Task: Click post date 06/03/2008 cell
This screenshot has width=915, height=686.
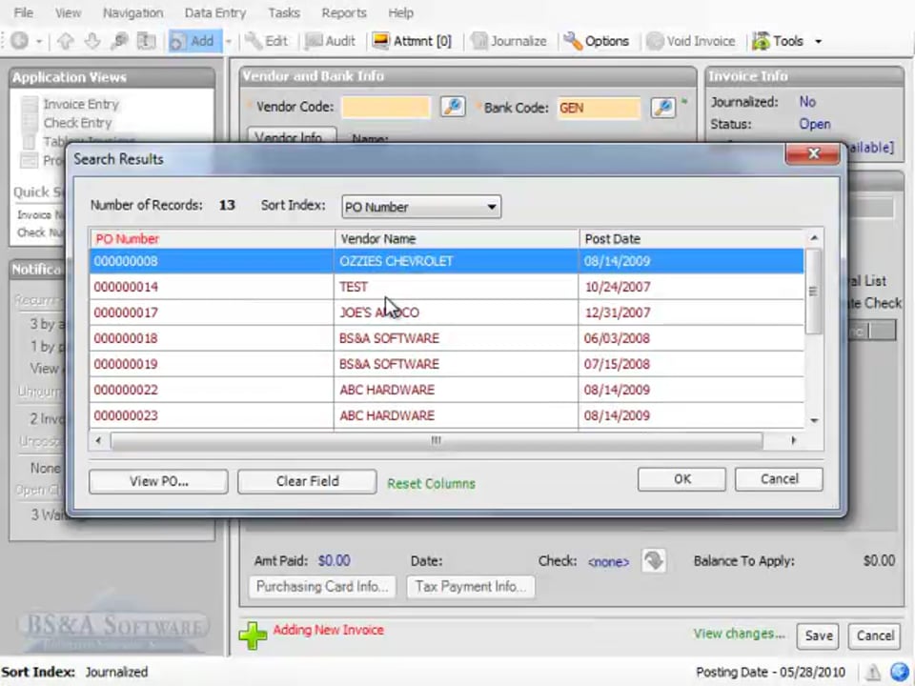Action: click(x=692, y=338)
